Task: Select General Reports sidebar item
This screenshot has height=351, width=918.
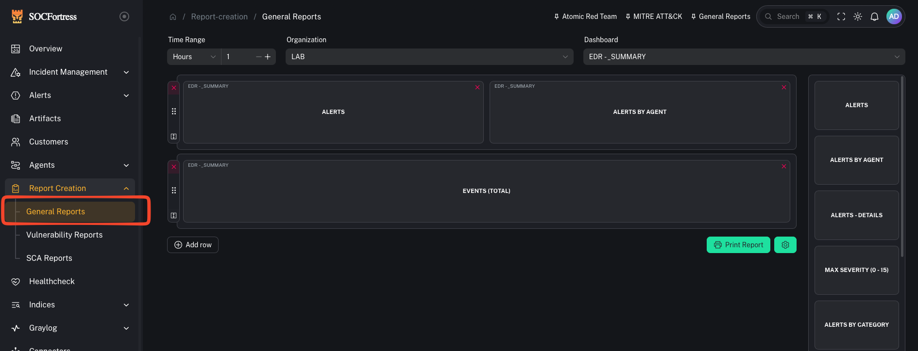Action: pos(70,211)
